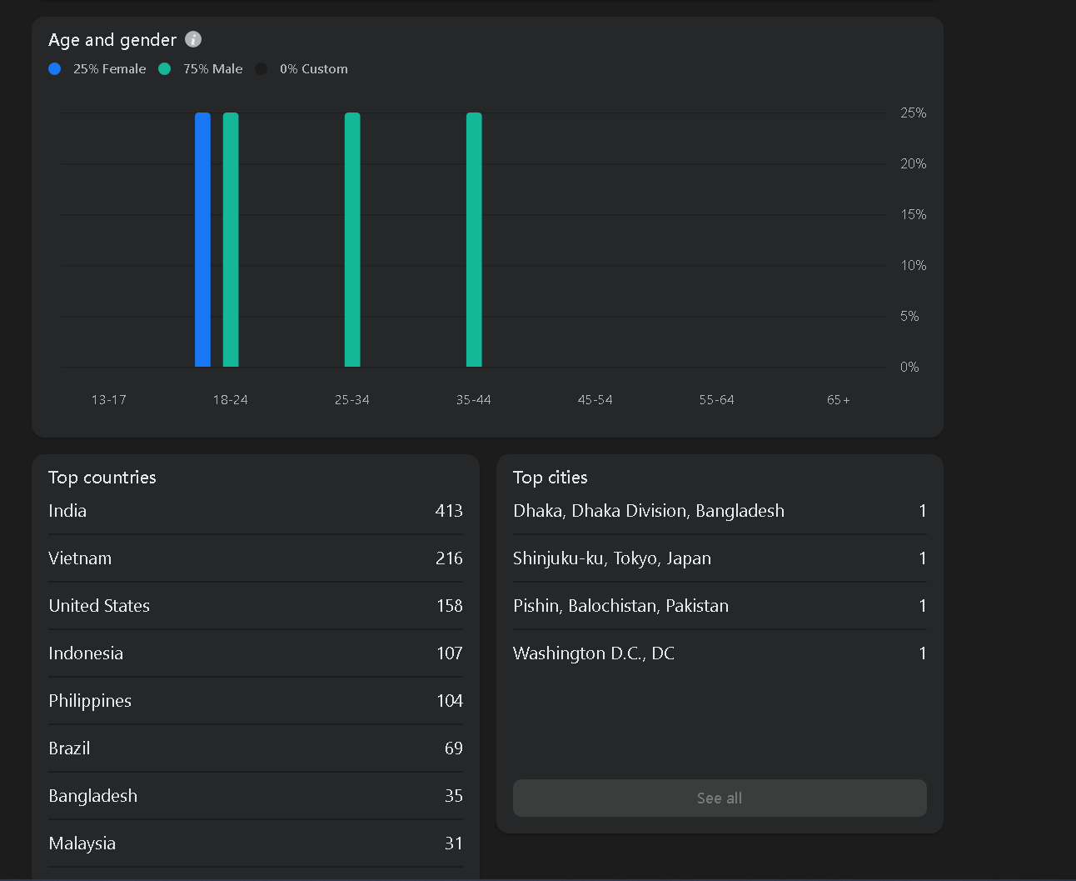The width and height of the screenshot is (1076, 881).
Task: Select Pishin, Balochistan, Pakistan city
Action: 720,606
